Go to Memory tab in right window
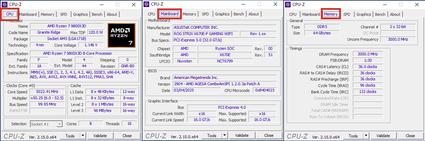Image resolution: width=425 pixels, height=141 pixels. pyautogui.click(x=331, y=14)
